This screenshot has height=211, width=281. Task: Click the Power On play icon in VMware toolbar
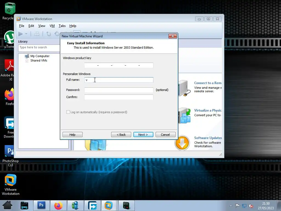coord(20,34)
